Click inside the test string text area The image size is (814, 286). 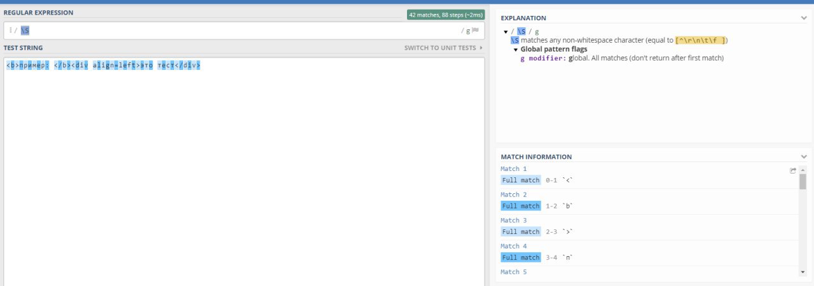[x=244, y=172]
